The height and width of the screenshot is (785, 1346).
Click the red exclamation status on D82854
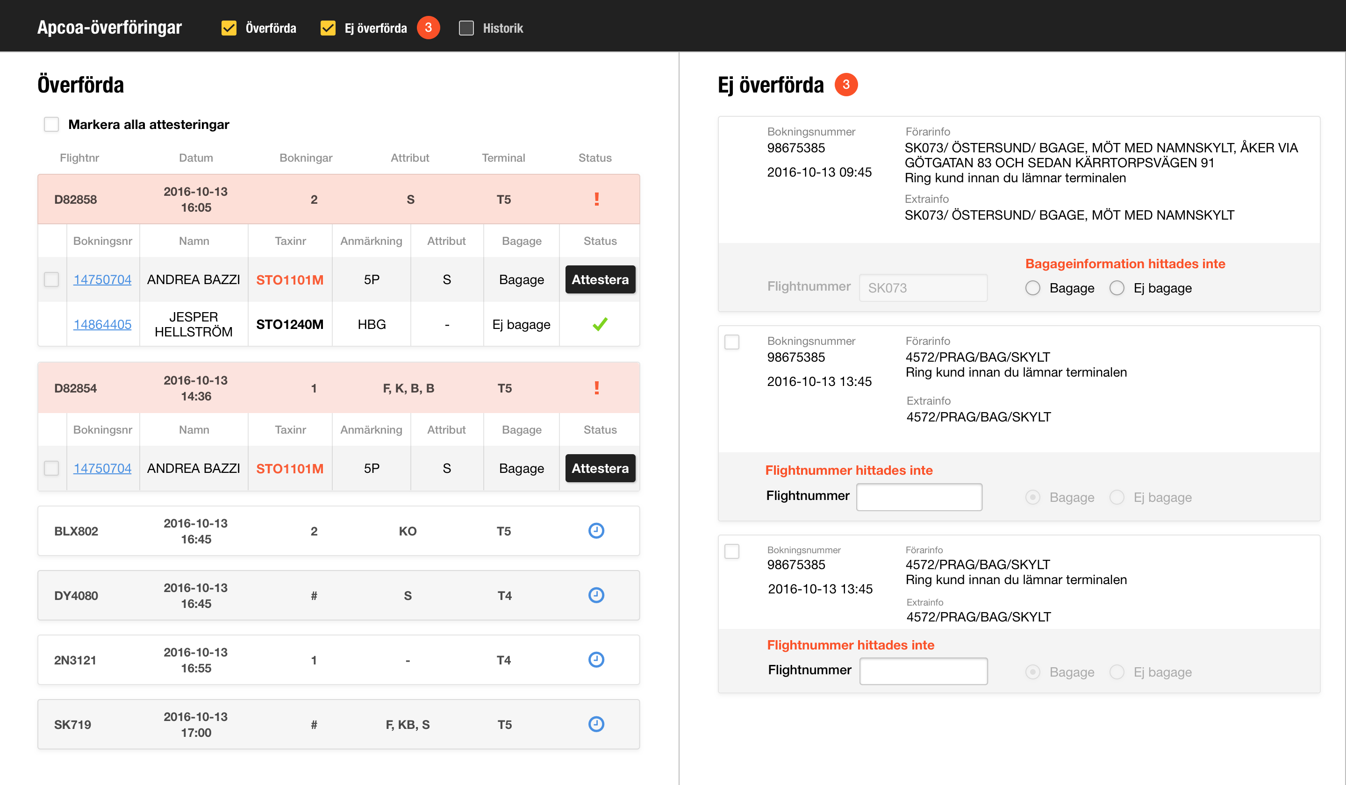point(597,388)
